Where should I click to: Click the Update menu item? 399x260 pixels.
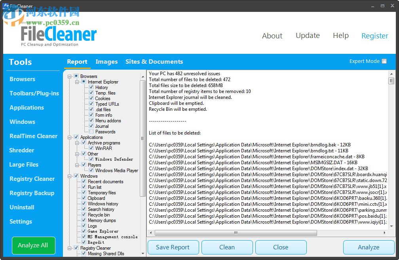tap(308, 36)
